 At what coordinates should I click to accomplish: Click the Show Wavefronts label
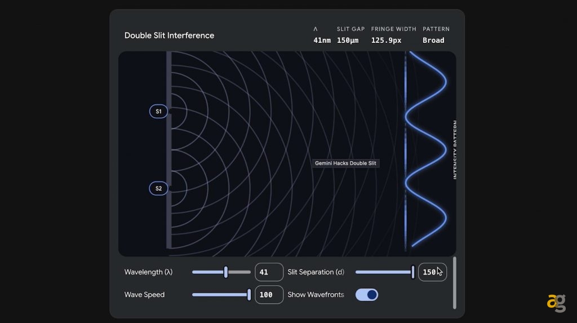(316, 295)
